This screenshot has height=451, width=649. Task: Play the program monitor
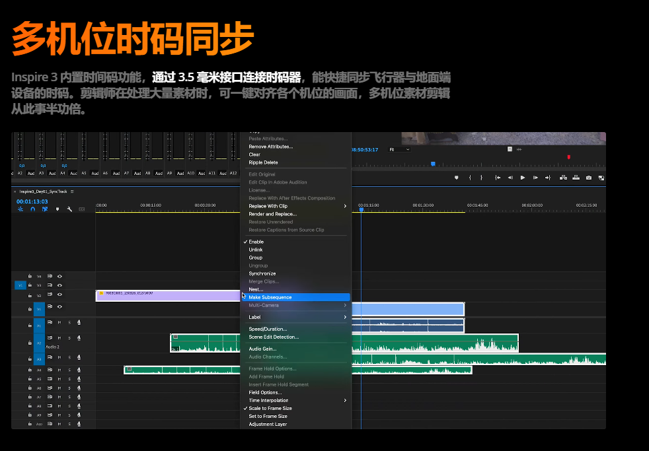523,178
